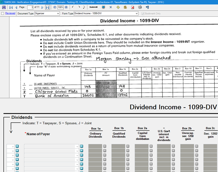218x172 pixels.
Task: Zoom out using the minus icon
Action: click(55, 7)
